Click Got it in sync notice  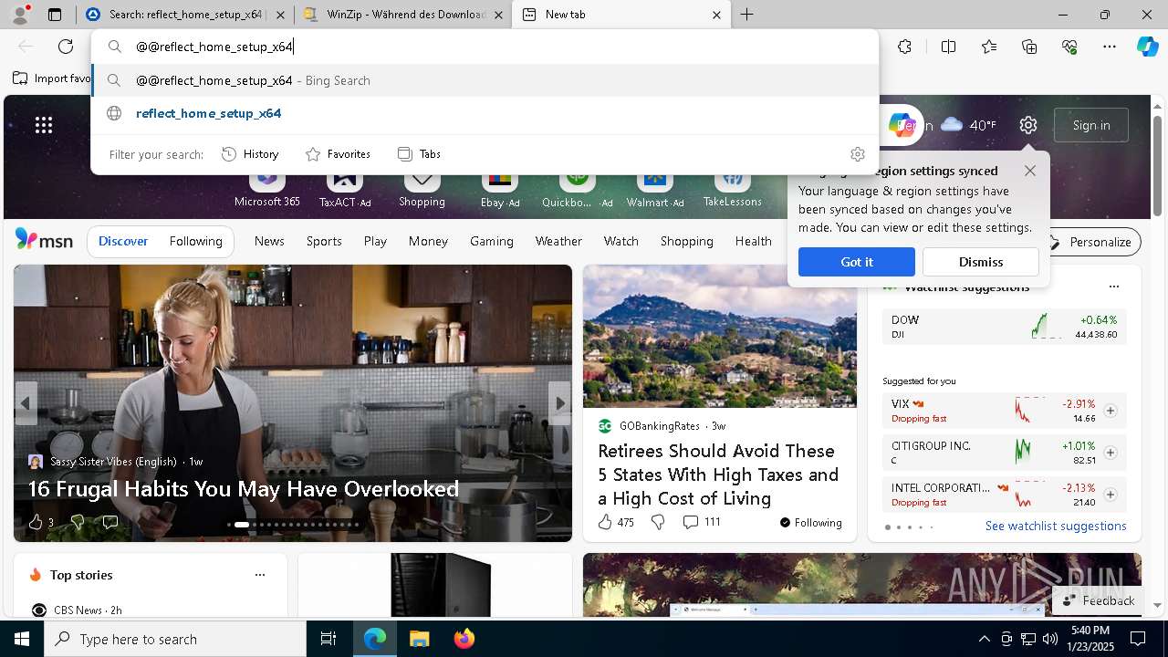pyautogui.click(x=856, y=262)
